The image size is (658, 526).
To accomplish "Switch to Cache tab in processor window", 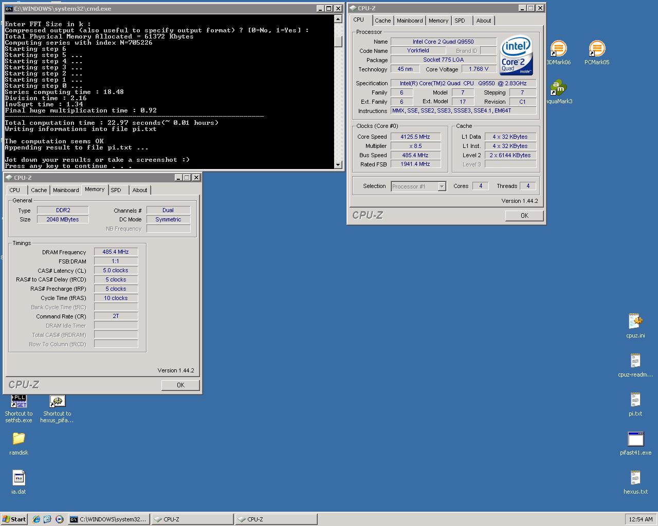I will coord(382,21).
